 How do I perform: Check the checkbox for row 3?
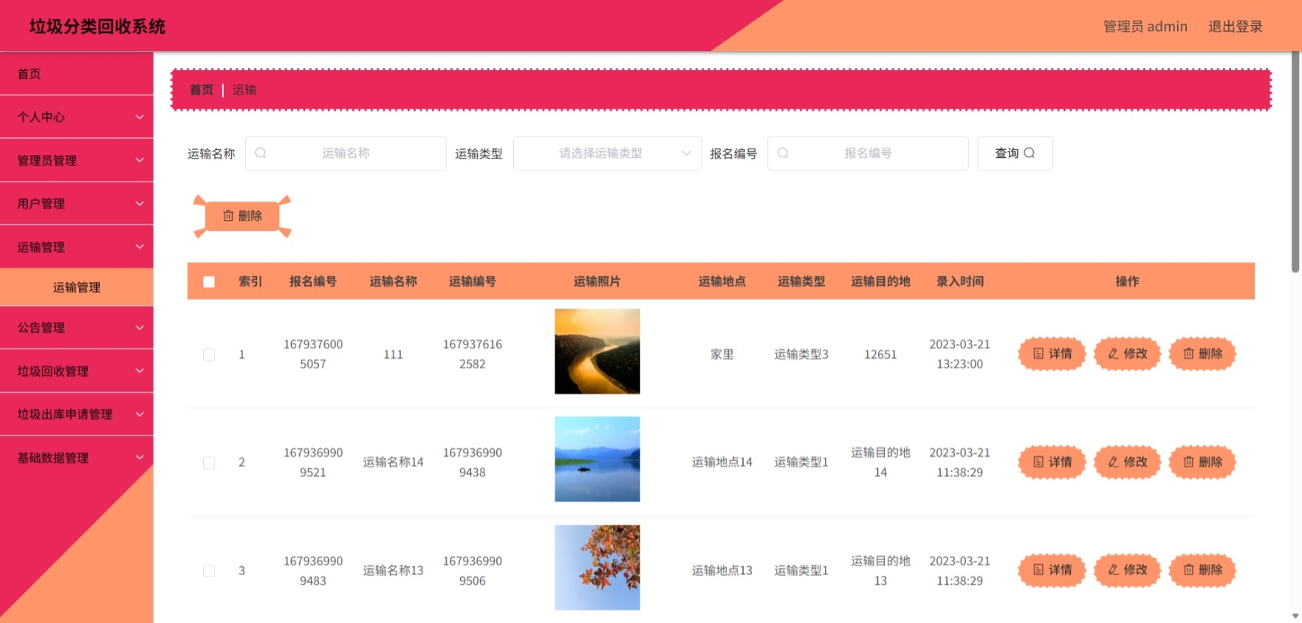click(x=209, y=571)
